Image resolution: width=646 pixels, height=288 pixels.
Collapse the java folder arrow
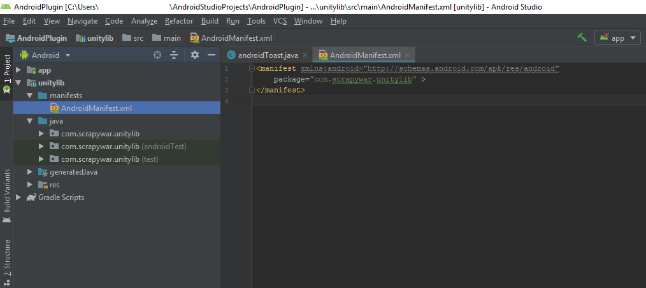[30, 121]
